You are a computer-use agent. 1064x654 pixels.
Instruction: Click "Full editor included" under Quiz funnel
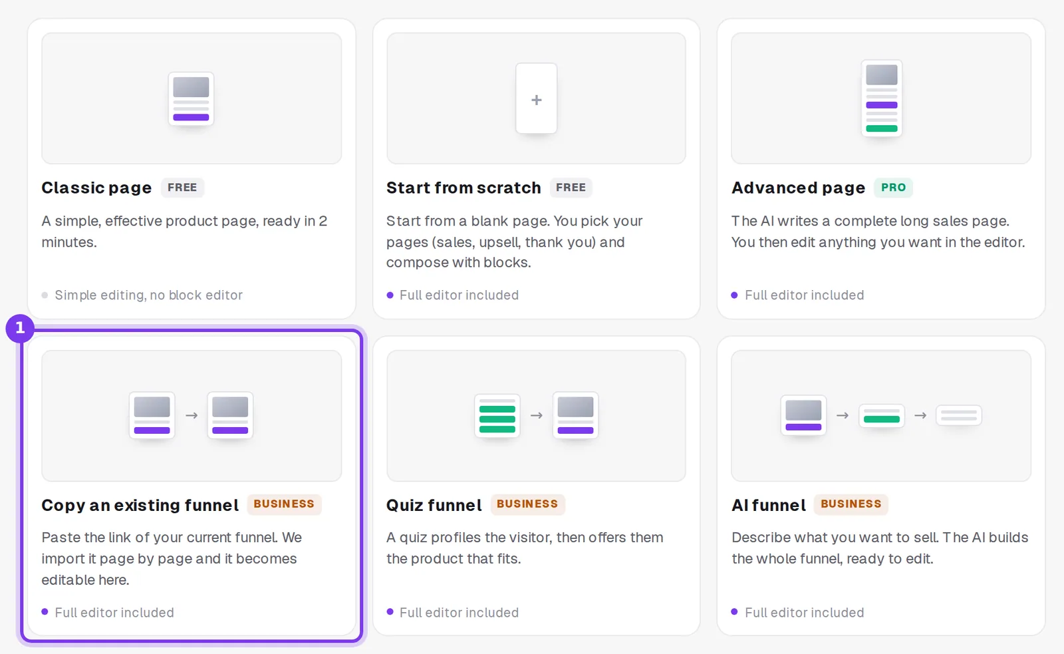(x=459, y=612)
